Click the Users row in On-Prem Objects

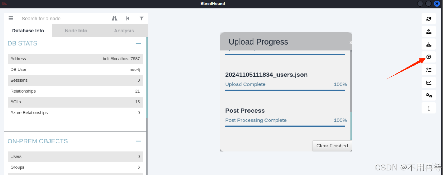click(75, 156)
